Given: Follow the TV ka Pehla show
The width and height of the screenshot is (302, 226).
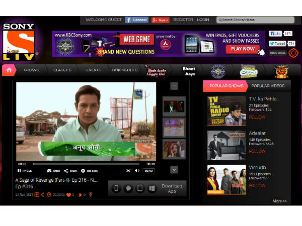Looking at the screenshot, I should (257, 117).
